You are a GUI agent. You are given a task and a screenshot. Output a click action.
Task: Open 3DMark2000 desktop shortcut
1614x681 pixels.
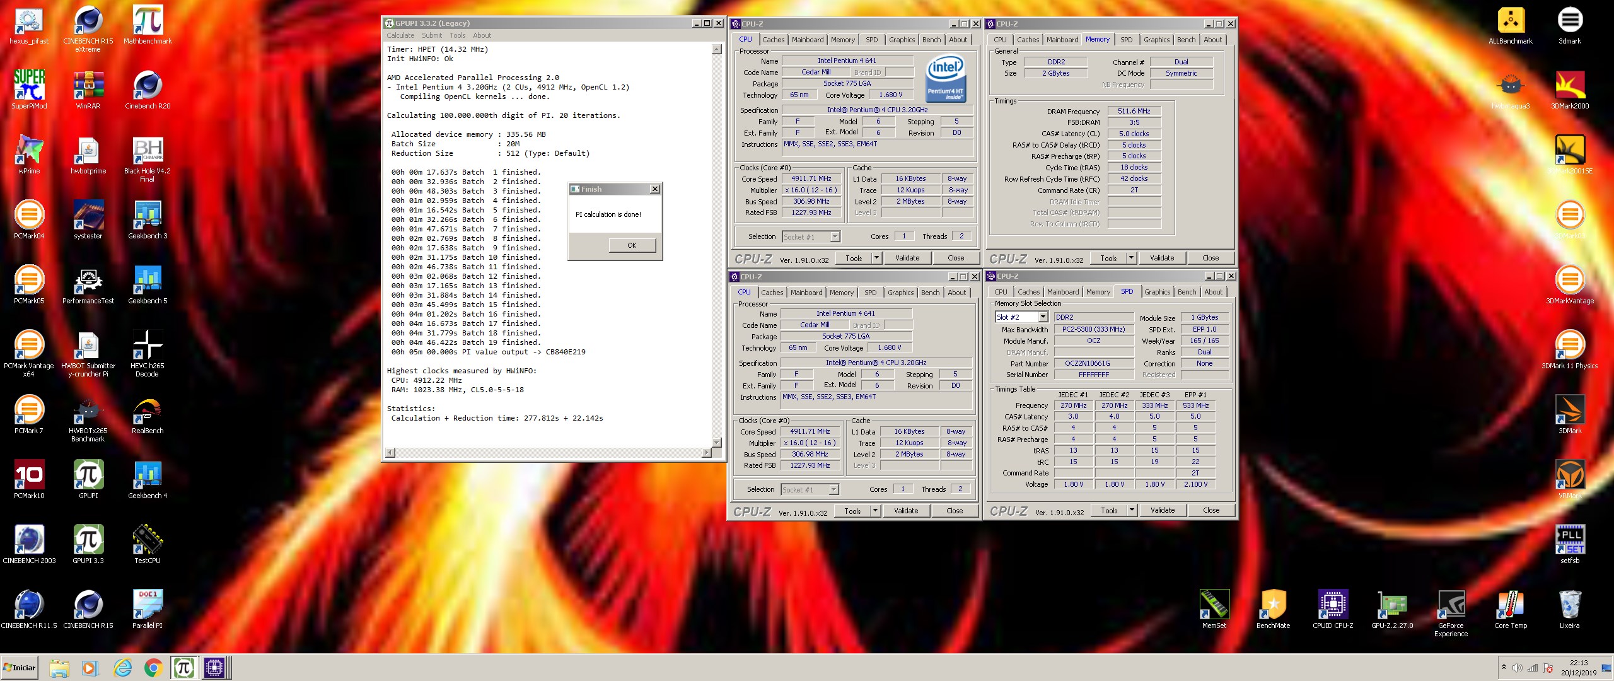pyautogui.click(x=1570, y=89)
